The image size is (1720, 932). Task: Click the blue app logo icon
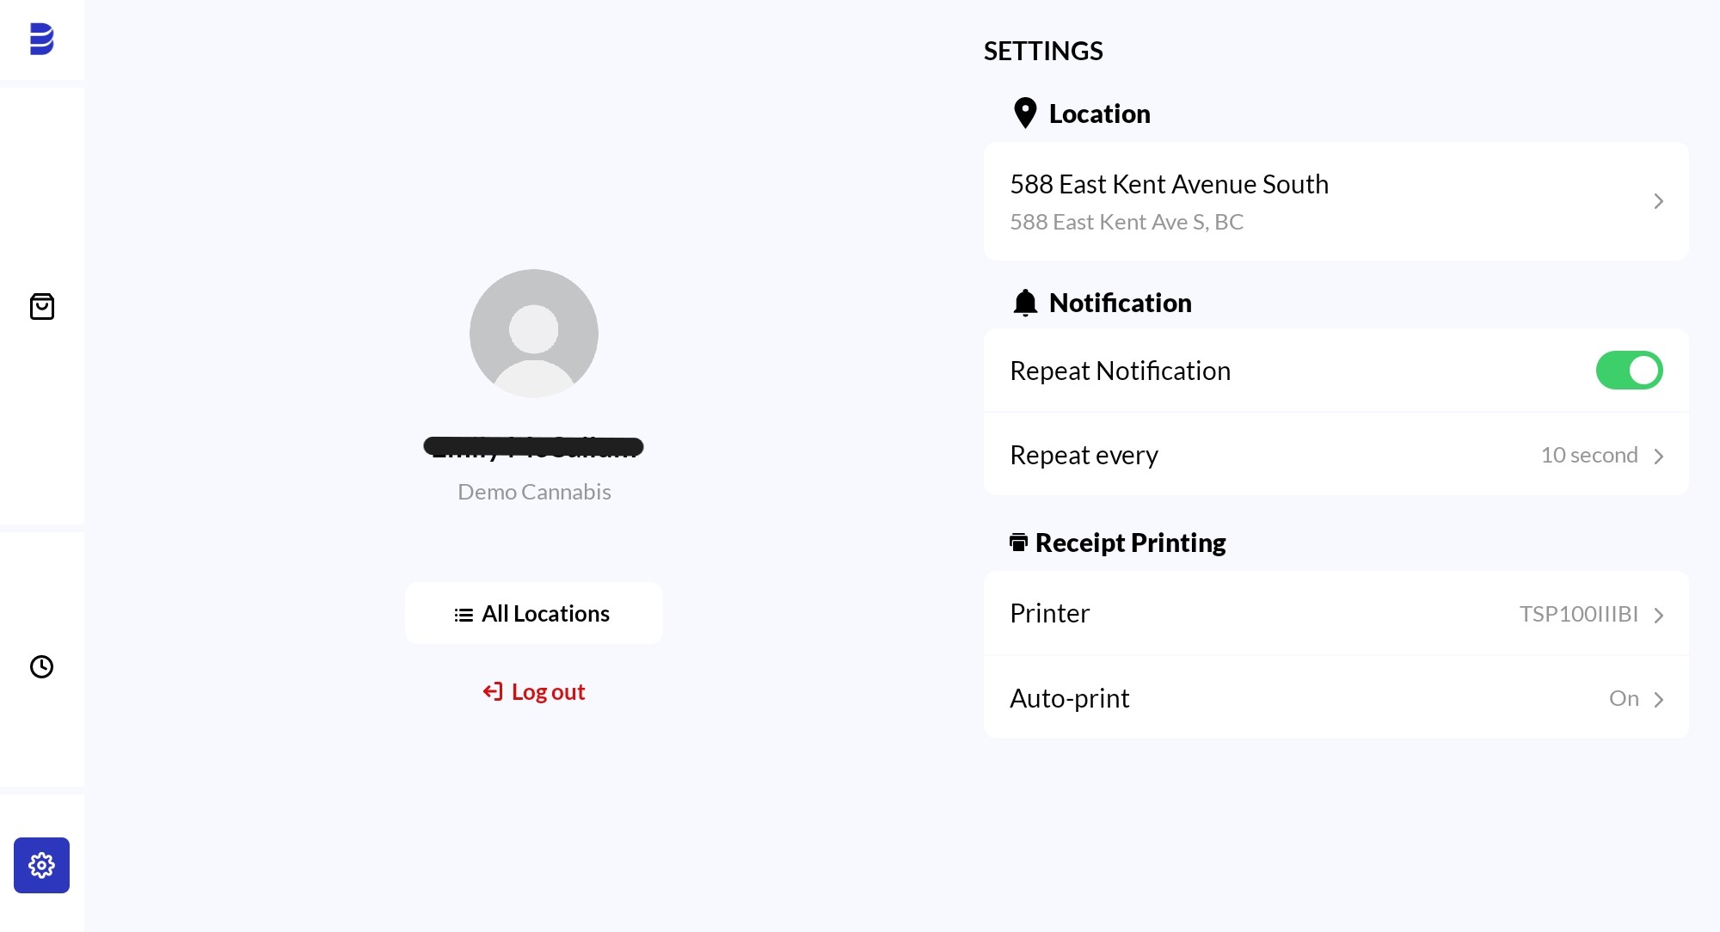pyautogui.click(x=41, y=39)
